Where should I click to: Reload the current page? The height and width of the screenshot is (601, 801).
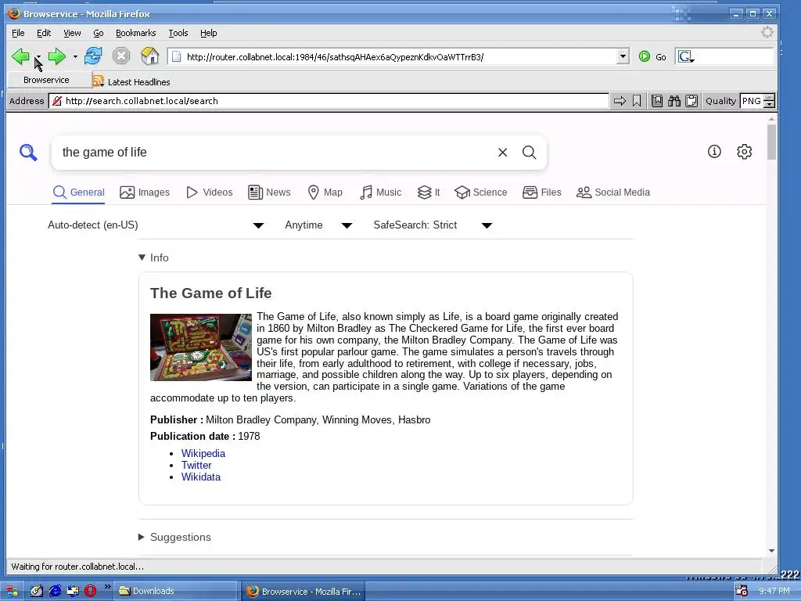[x=93, y=56]
